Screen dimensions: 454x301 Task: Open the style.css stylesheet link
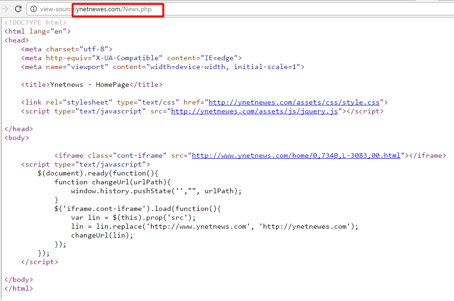click(x=294, y=103)
